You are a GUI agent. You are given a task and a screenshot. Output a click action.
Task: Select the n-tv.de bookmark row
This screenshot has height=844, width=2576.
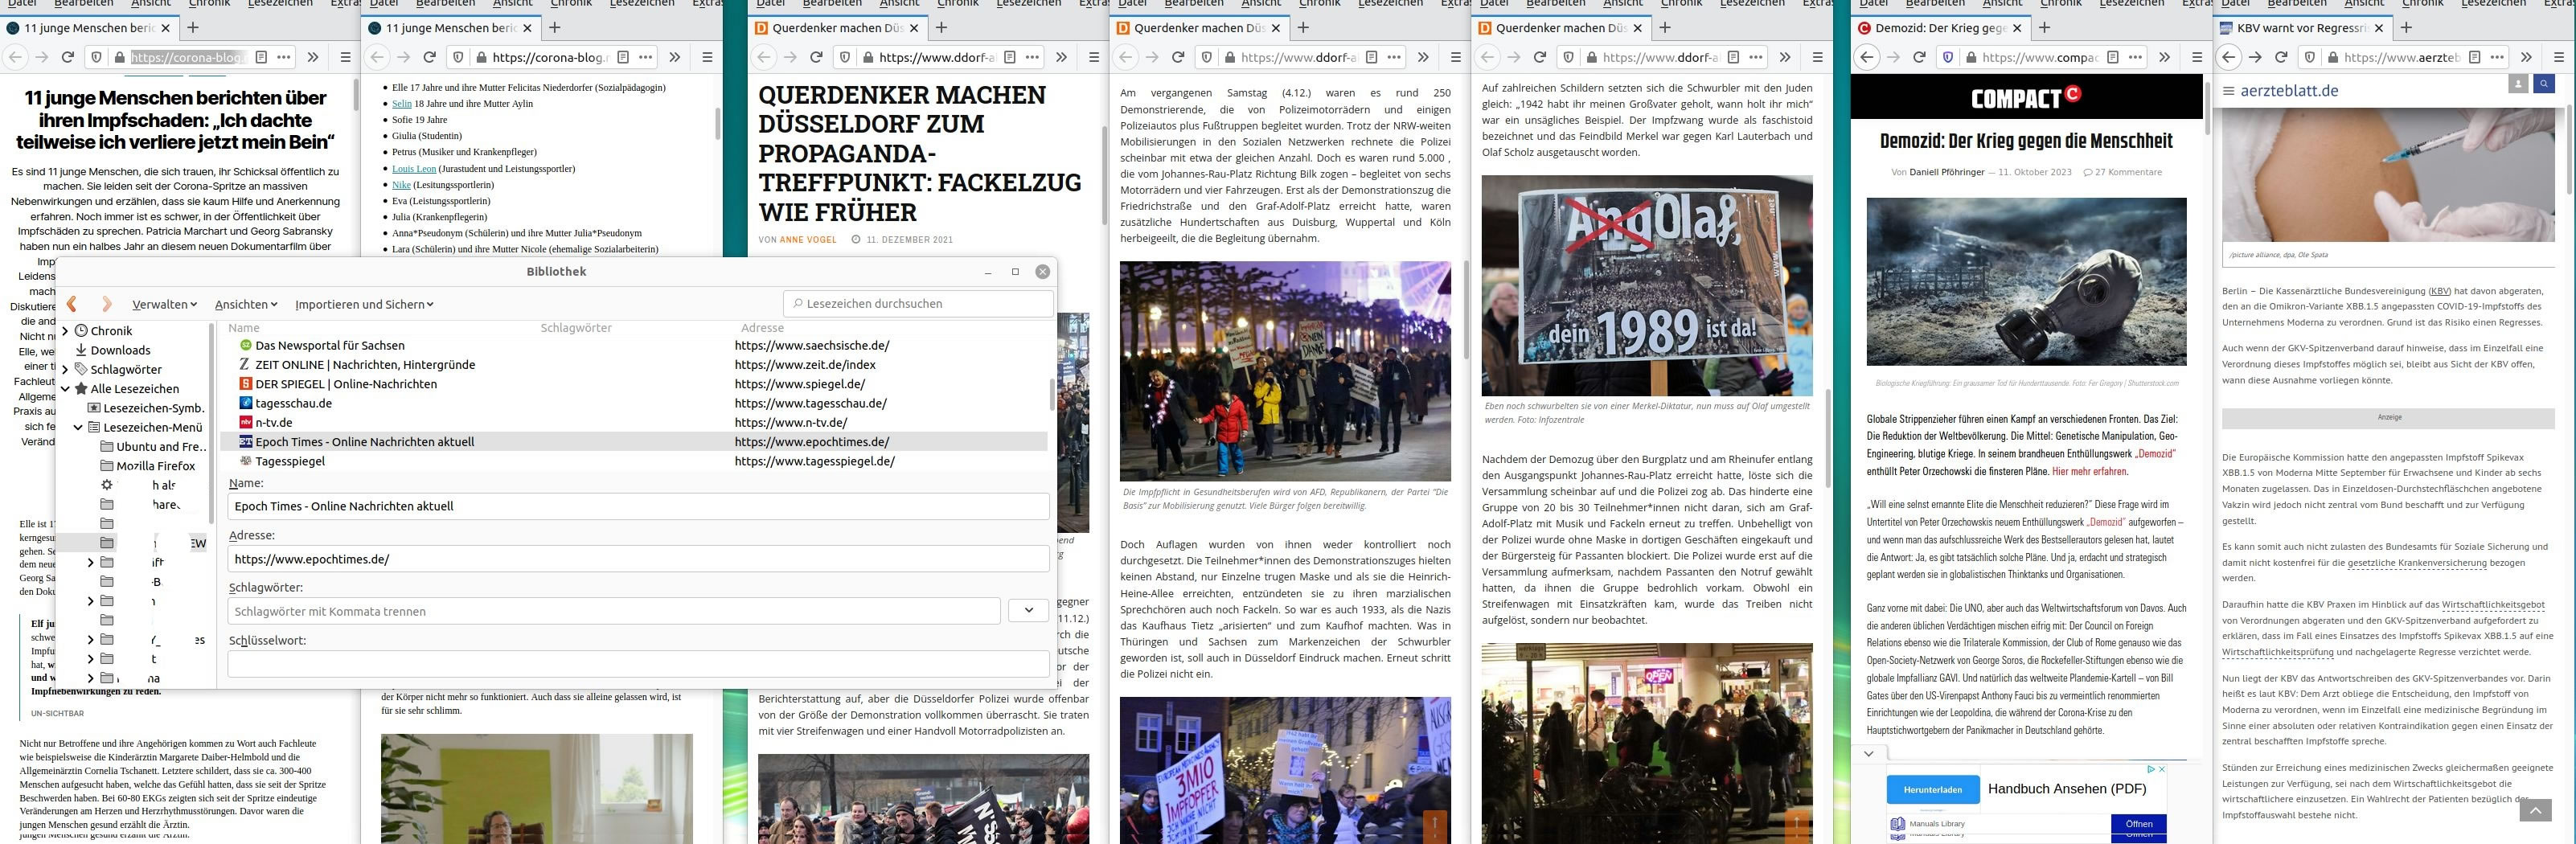coord(634,422)
